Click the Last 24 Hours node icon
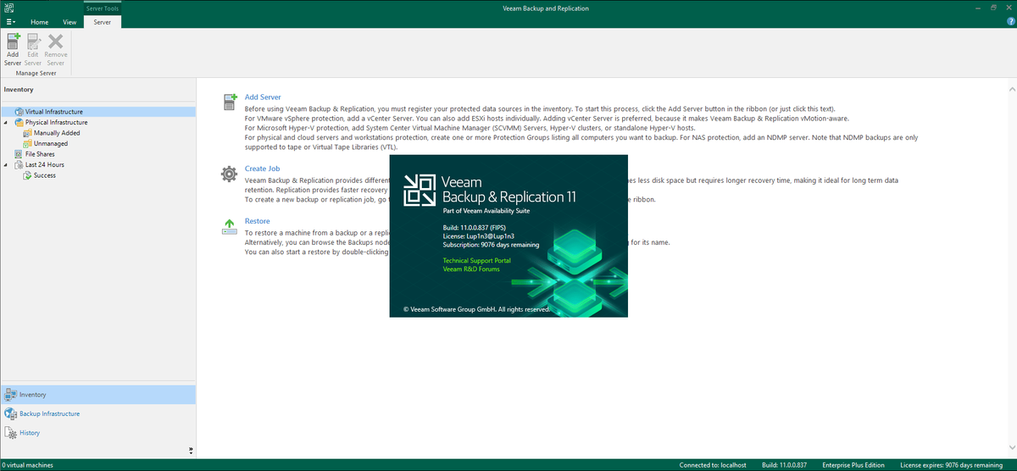The height and width of the screenshot is (471, 1017). (x=18, y=164)
